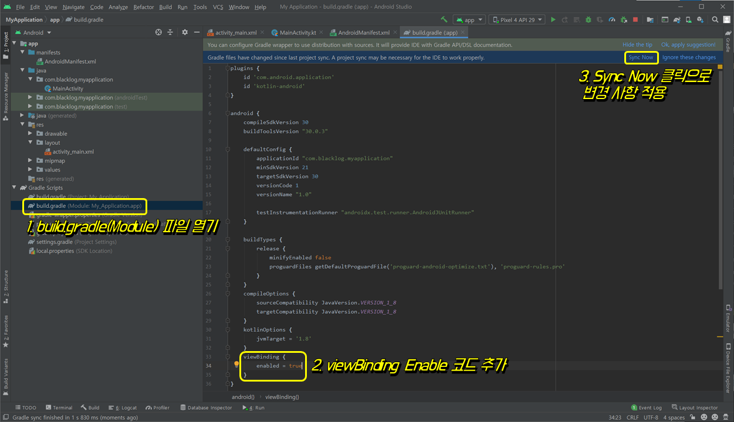The image size is (734, 422).
Task: Collapse the manifests folder
Action: point(23,52)
